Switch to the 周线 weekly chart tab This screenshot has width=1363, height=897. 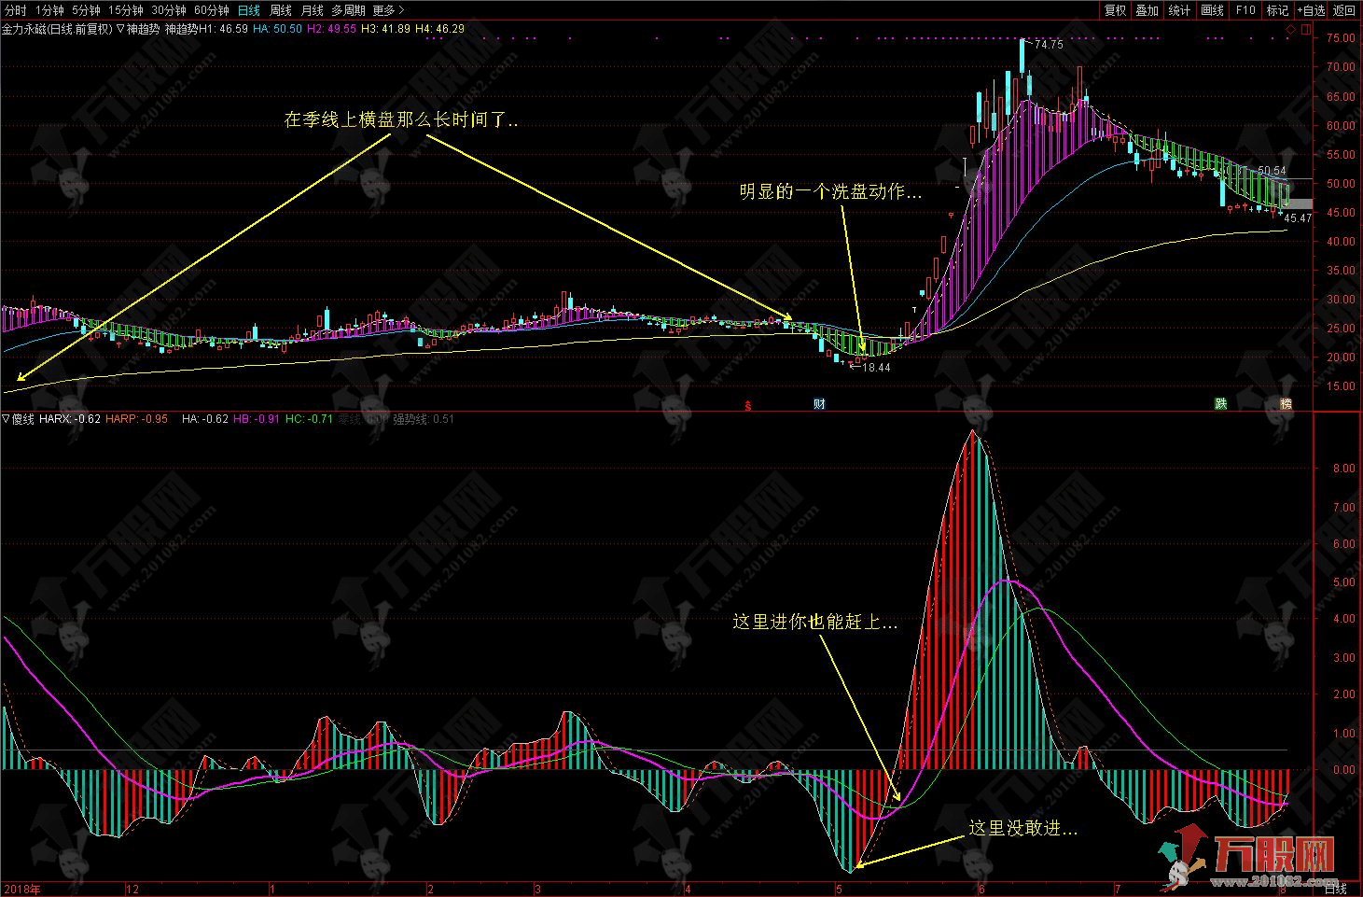(x=281, y=10)
